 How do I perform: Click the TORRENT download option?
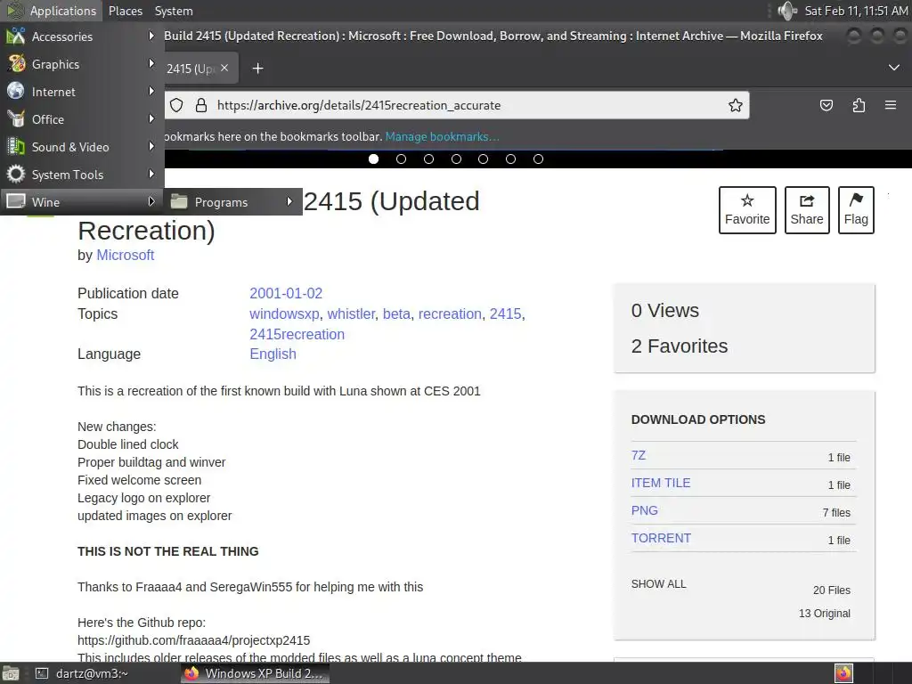tap(662, 538)
